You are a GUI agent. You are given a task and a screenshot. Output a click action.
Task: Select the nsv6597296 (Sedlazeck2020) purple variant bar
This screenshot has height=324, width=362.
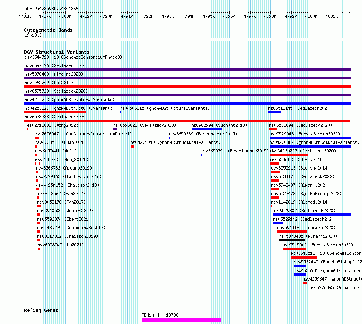point(187,70)
